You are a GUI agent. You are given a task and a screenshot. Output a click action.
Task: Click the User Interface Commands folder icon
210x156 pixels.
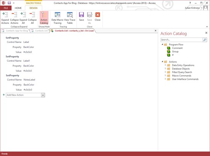pos(169,79)
